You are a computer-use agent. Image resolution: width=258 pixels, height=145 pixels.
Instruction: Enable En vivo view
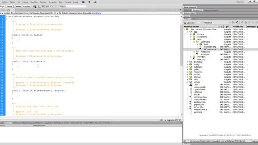pyautogui.click(x=27, y=6)
